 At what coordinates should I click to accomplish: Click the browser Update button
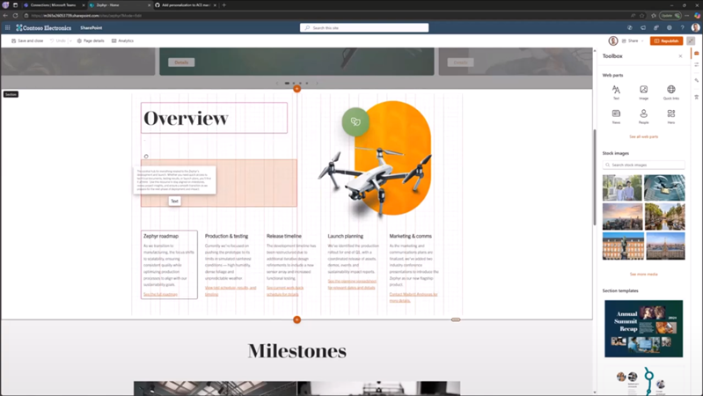click(670, 15)
